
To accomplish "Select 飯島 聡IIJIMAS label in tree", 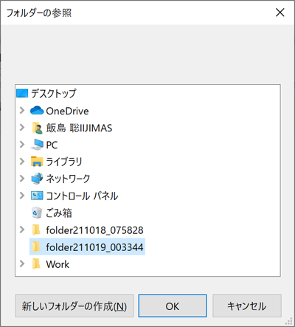I will (x=79, y=128).
